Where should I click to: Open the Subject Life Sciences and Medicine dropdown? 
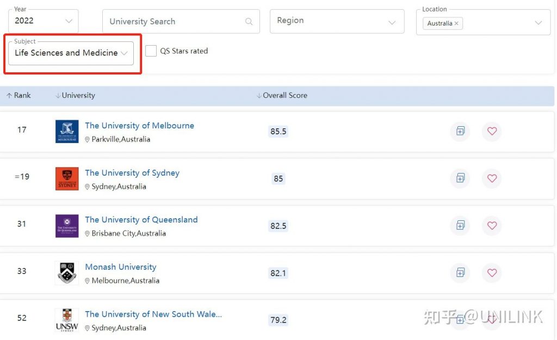point(71,53)
